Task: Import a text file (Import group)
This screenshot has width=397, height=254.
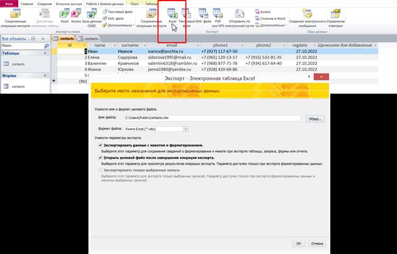Action: 118,12
